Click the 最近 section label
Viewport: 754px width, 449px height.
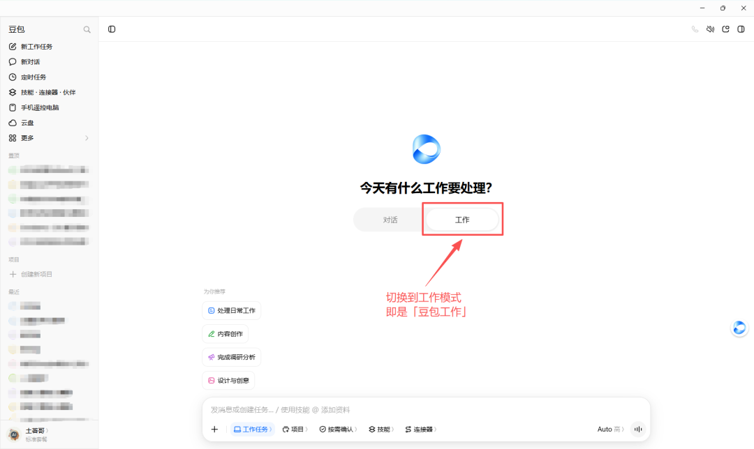coord(14,292)
